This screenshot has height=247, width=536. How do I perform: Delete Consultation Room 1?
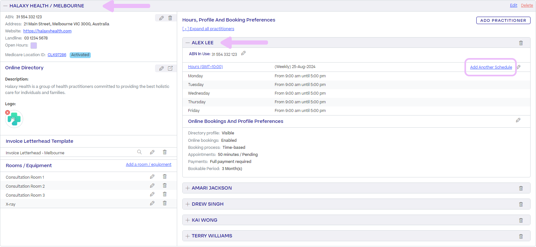(165, 176)
